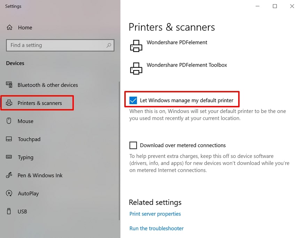Click the Settings window title
Viewport: 296px width, 238px height.
[x=13, y=6]
